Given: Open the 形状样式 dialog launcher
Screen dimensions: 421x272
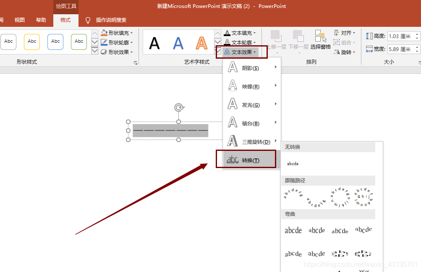Looking at the screenshot, I should coord(136,63).
